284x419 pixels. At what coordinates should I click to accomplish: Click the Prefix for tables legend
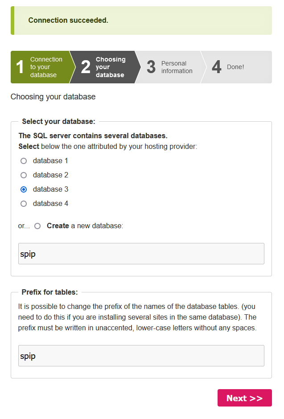(49, 292)
